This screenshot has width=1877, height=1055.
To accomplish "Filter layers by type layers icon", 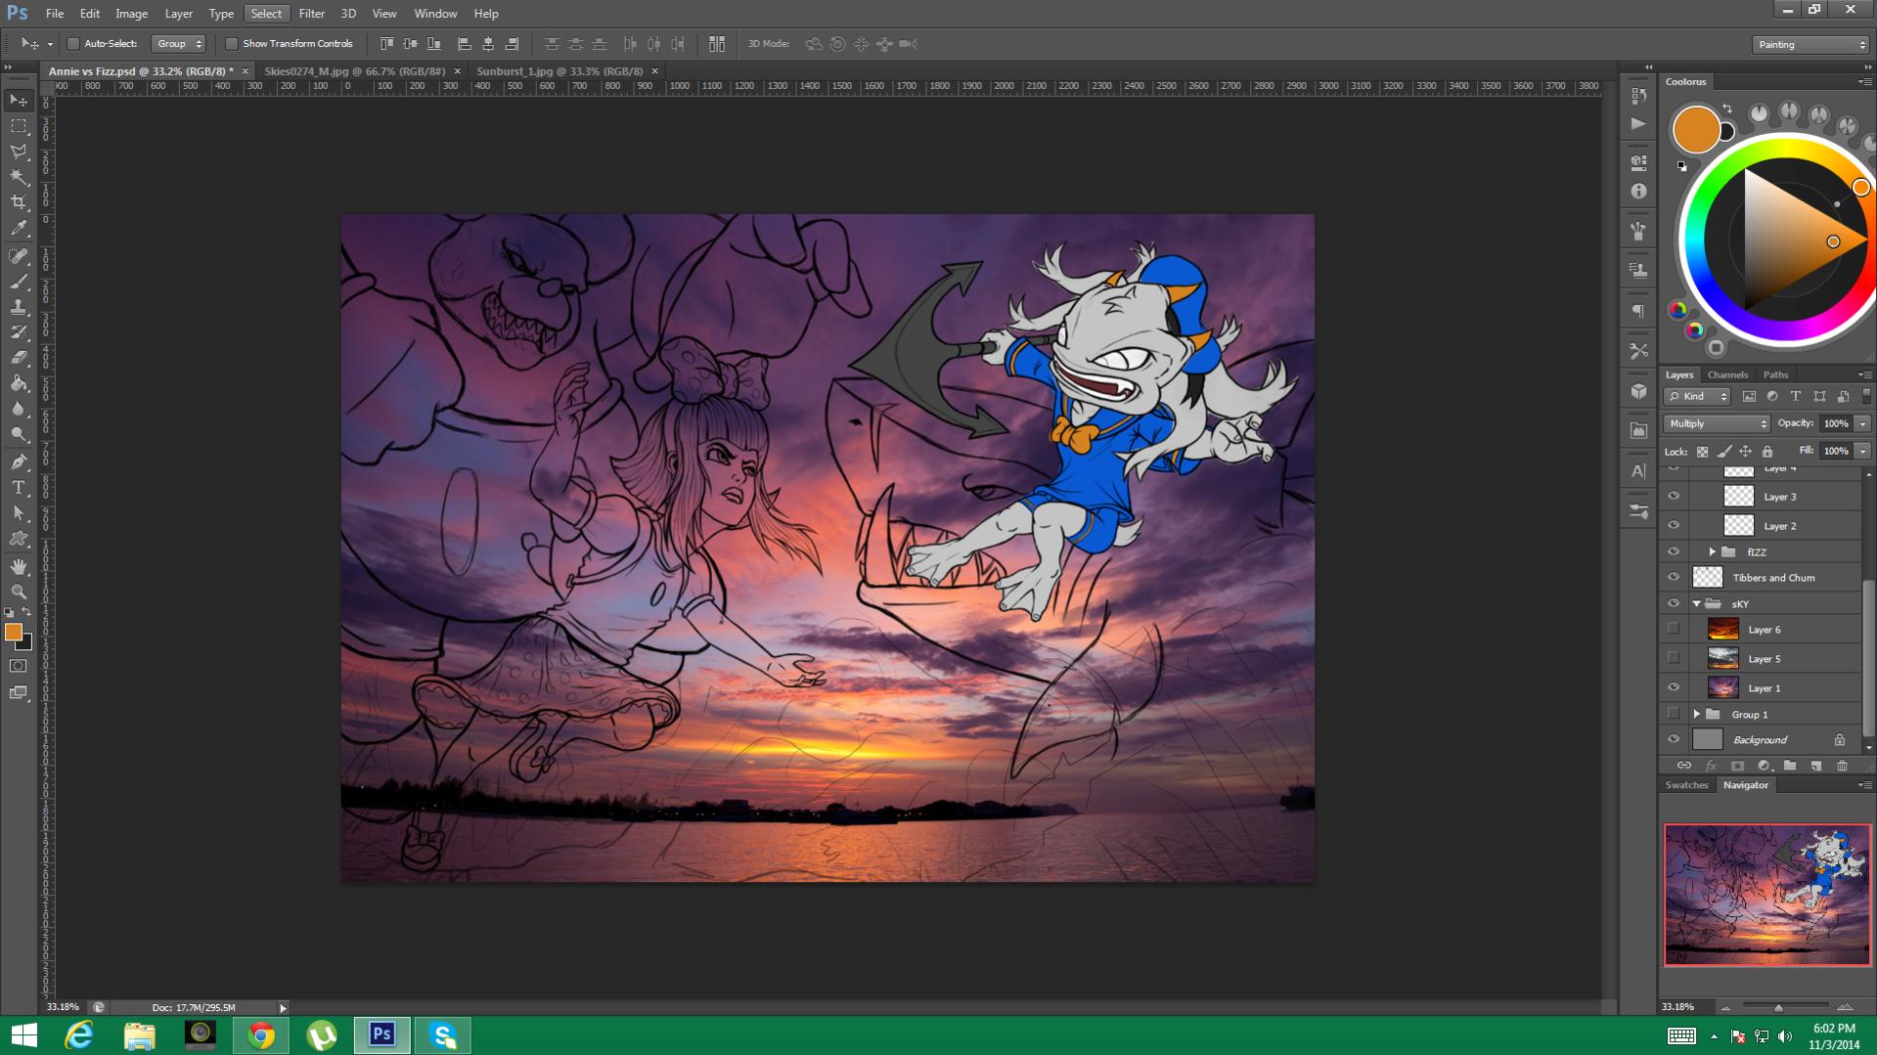I will (x=1795, y=396).
